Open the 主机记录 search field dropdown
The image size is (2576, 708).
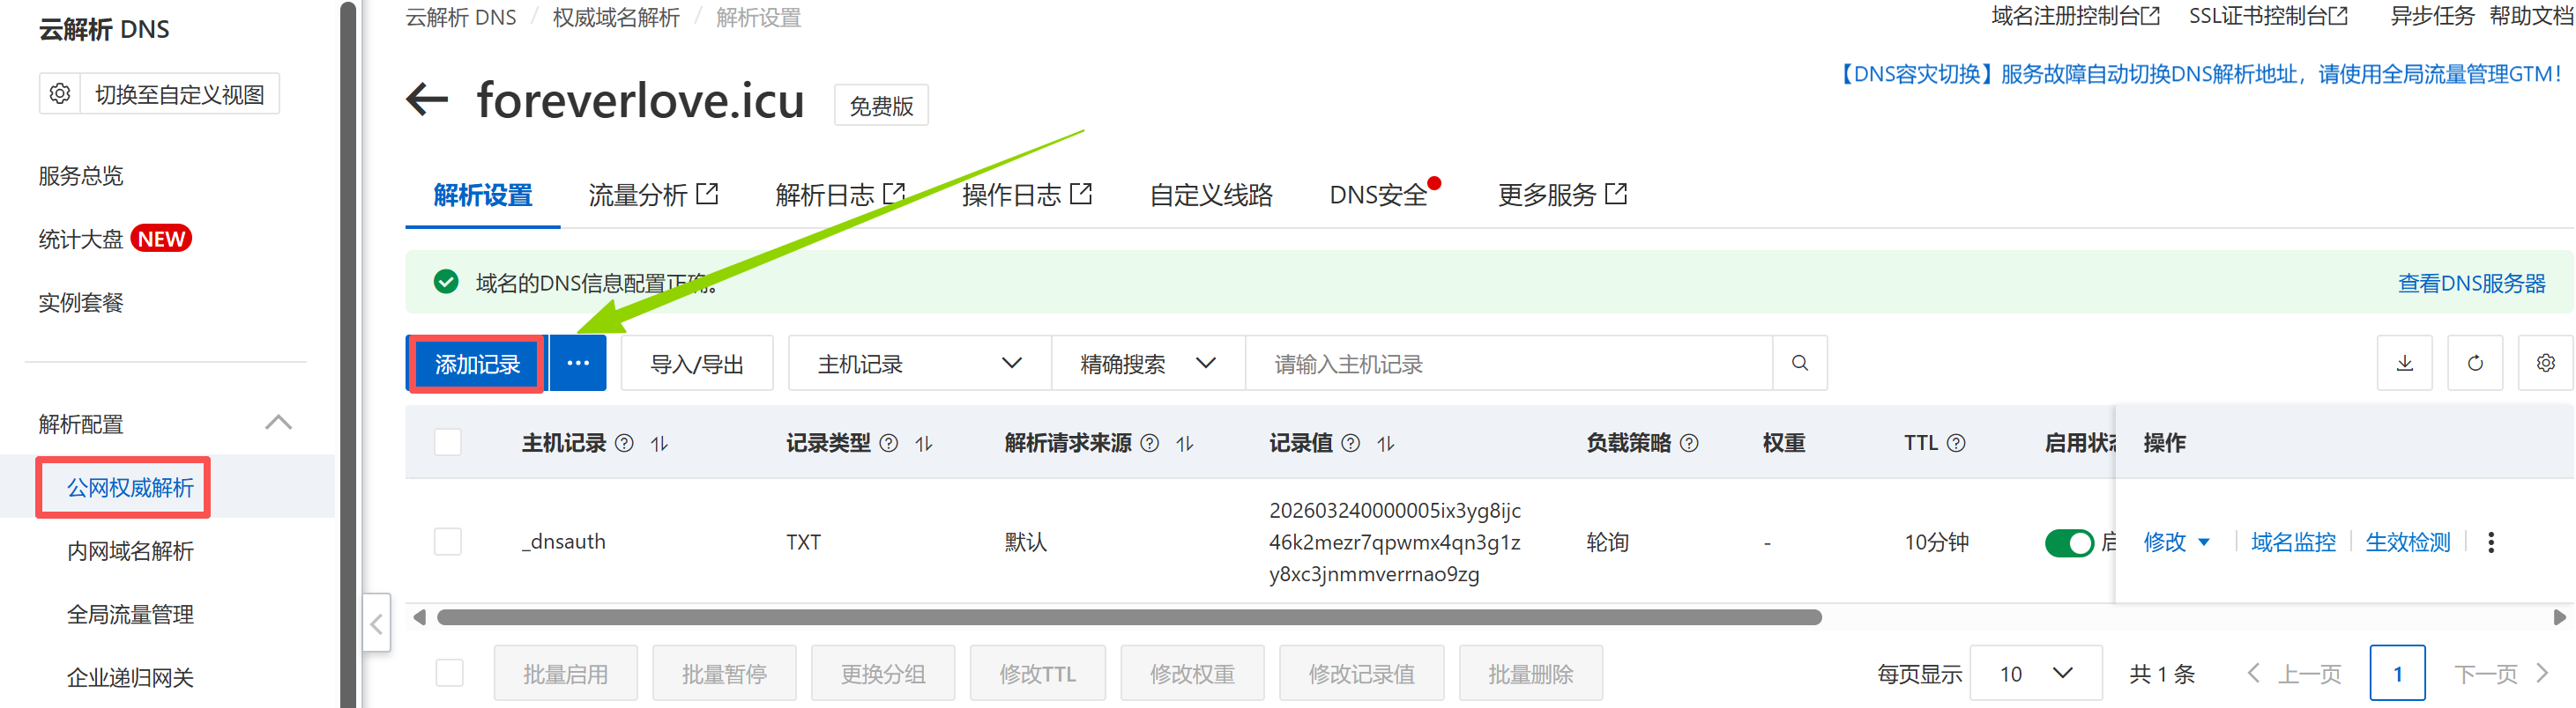pos(919,364)
